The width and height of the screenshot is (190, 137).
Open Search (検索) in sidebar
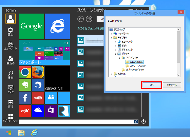click(11, 75)
